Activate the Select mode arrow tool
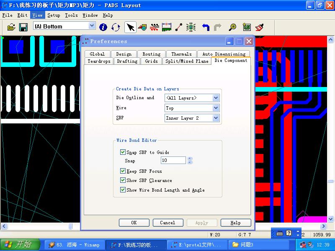 (130, 27)
